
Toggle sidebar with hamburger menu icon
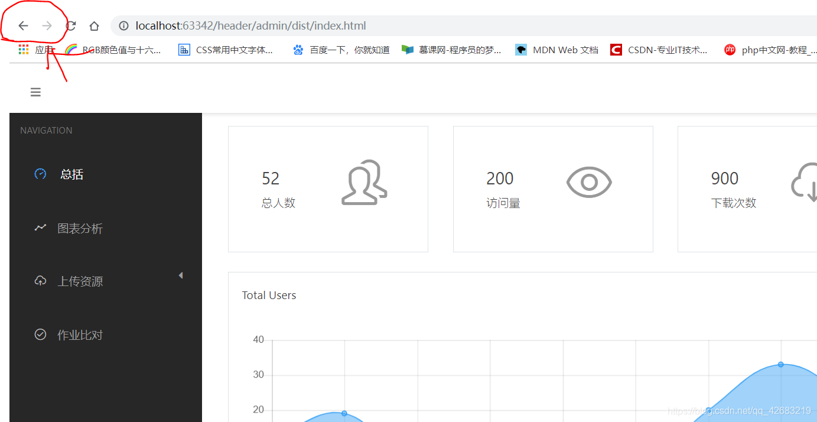point(35,92)
